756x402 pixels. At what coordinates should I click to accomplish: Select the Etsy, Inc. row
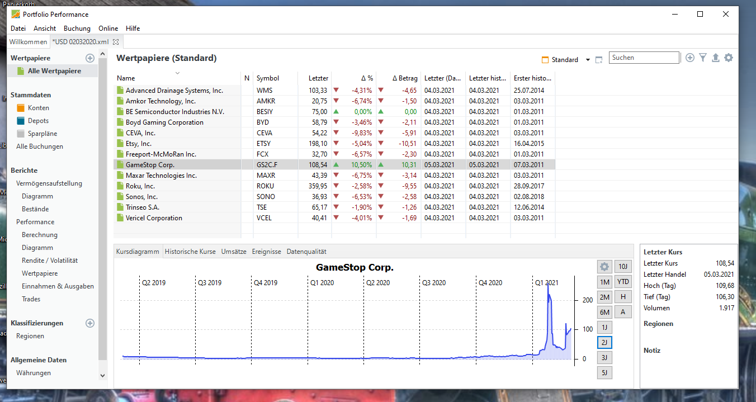pyautogui.click(x=334, y=144)
